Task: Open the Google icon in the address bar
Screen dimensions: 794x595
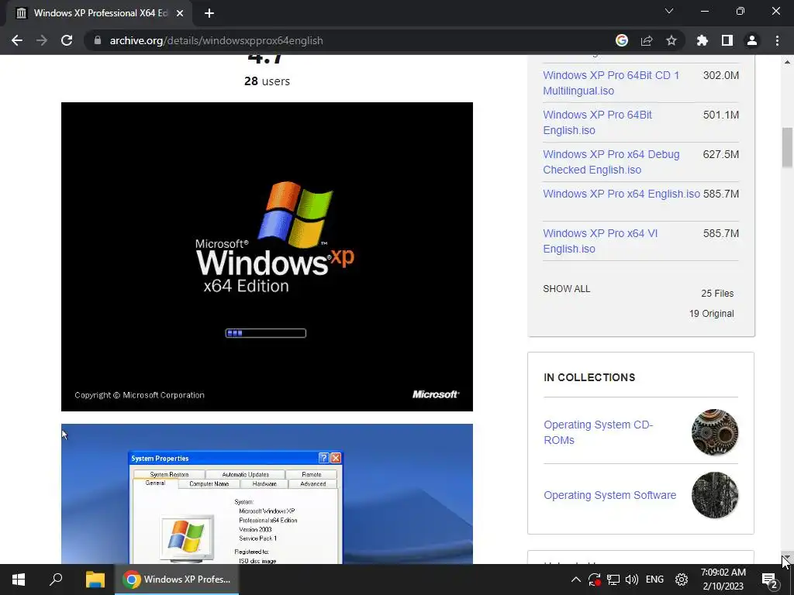Action: click(x=622, y=40)
